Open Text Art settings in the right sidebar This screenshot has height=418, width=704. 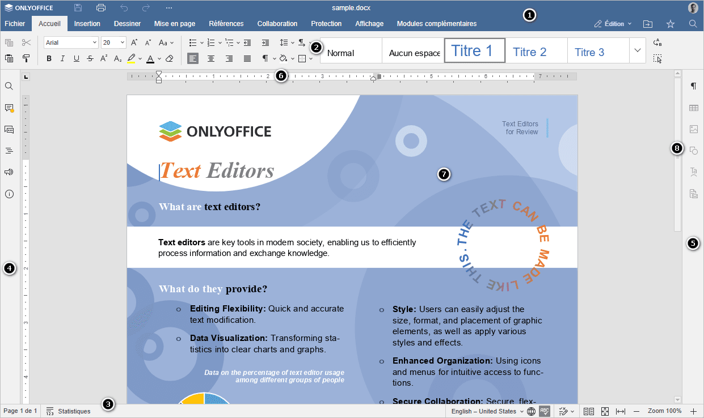point(693,172)
